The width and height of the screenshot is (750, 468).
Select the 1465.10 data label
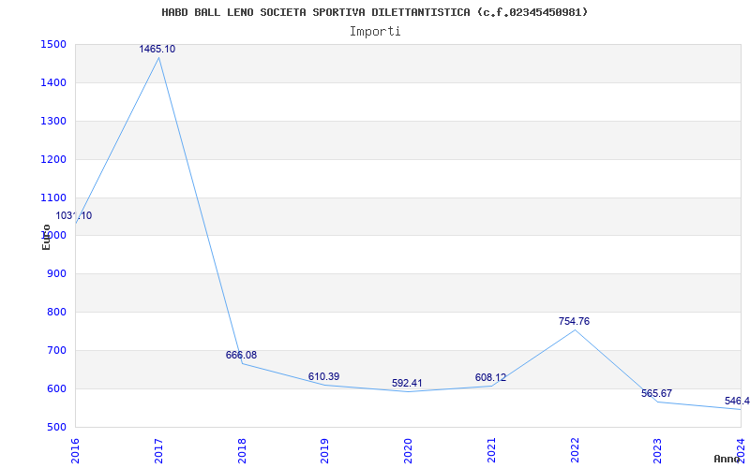[x=157, y=50]
